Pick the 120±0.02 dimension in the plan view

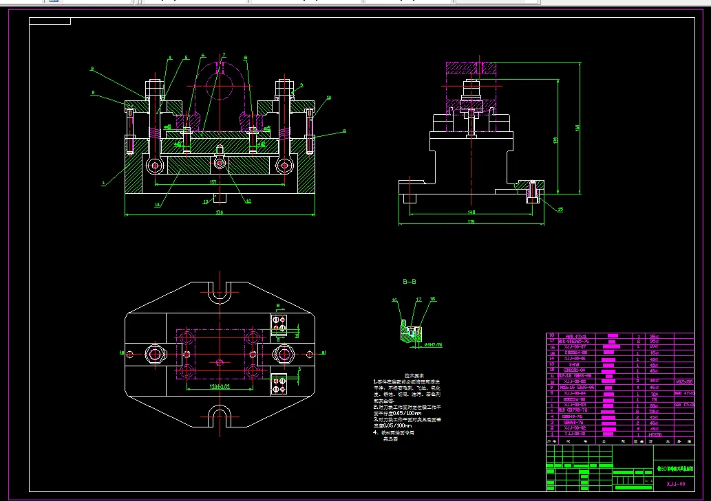click(220, 386)
